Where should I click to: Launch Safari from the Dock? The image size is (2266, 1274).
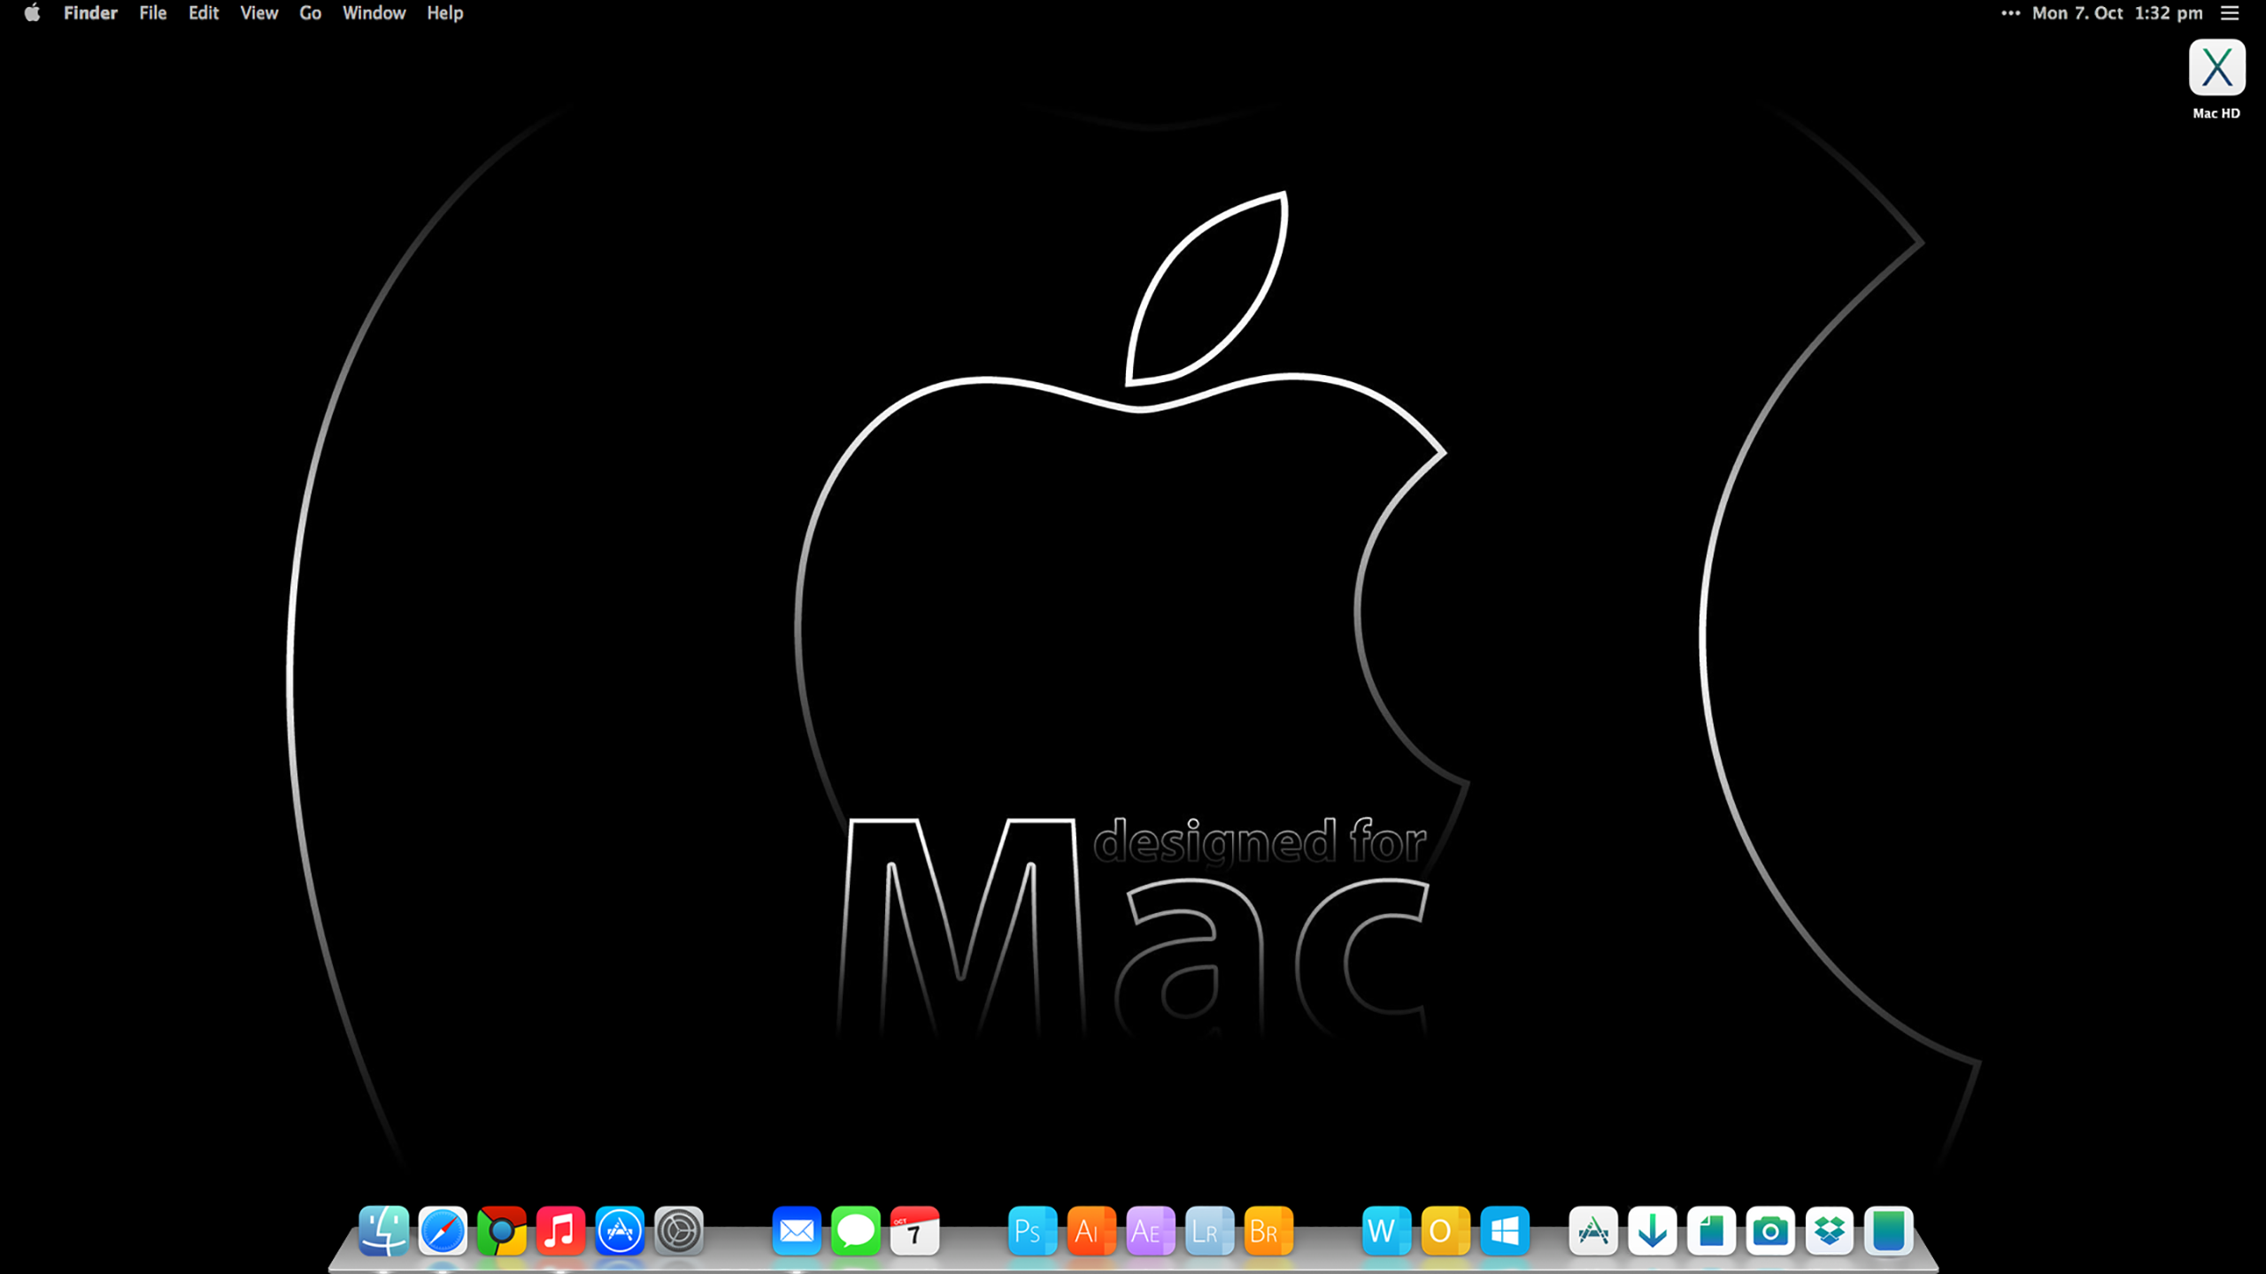pyautogui.click(x=443, y=1231)
